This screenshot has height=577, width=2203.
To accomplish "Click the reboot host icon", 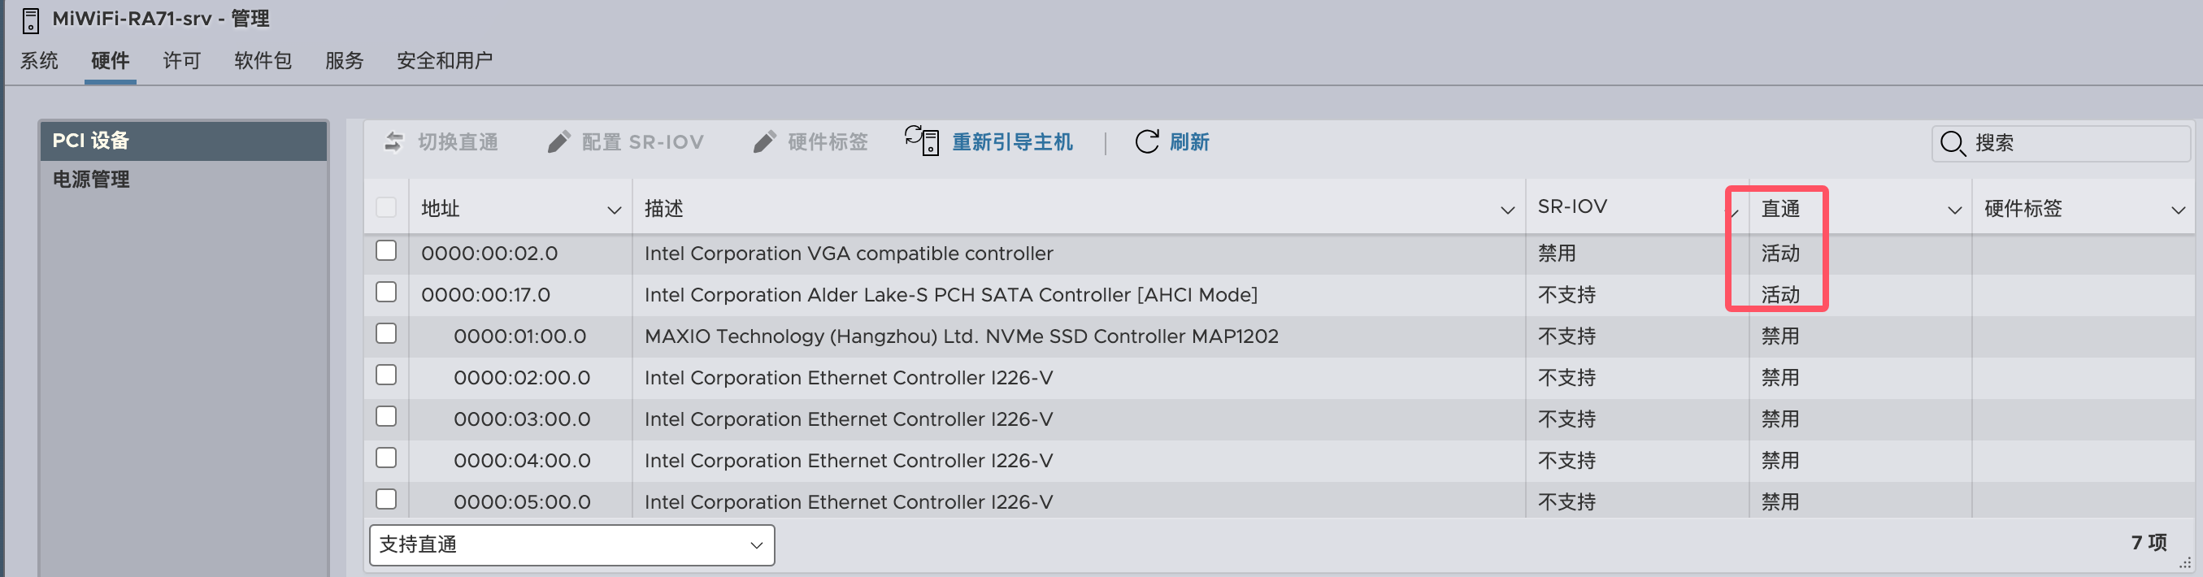I will 922,141.
